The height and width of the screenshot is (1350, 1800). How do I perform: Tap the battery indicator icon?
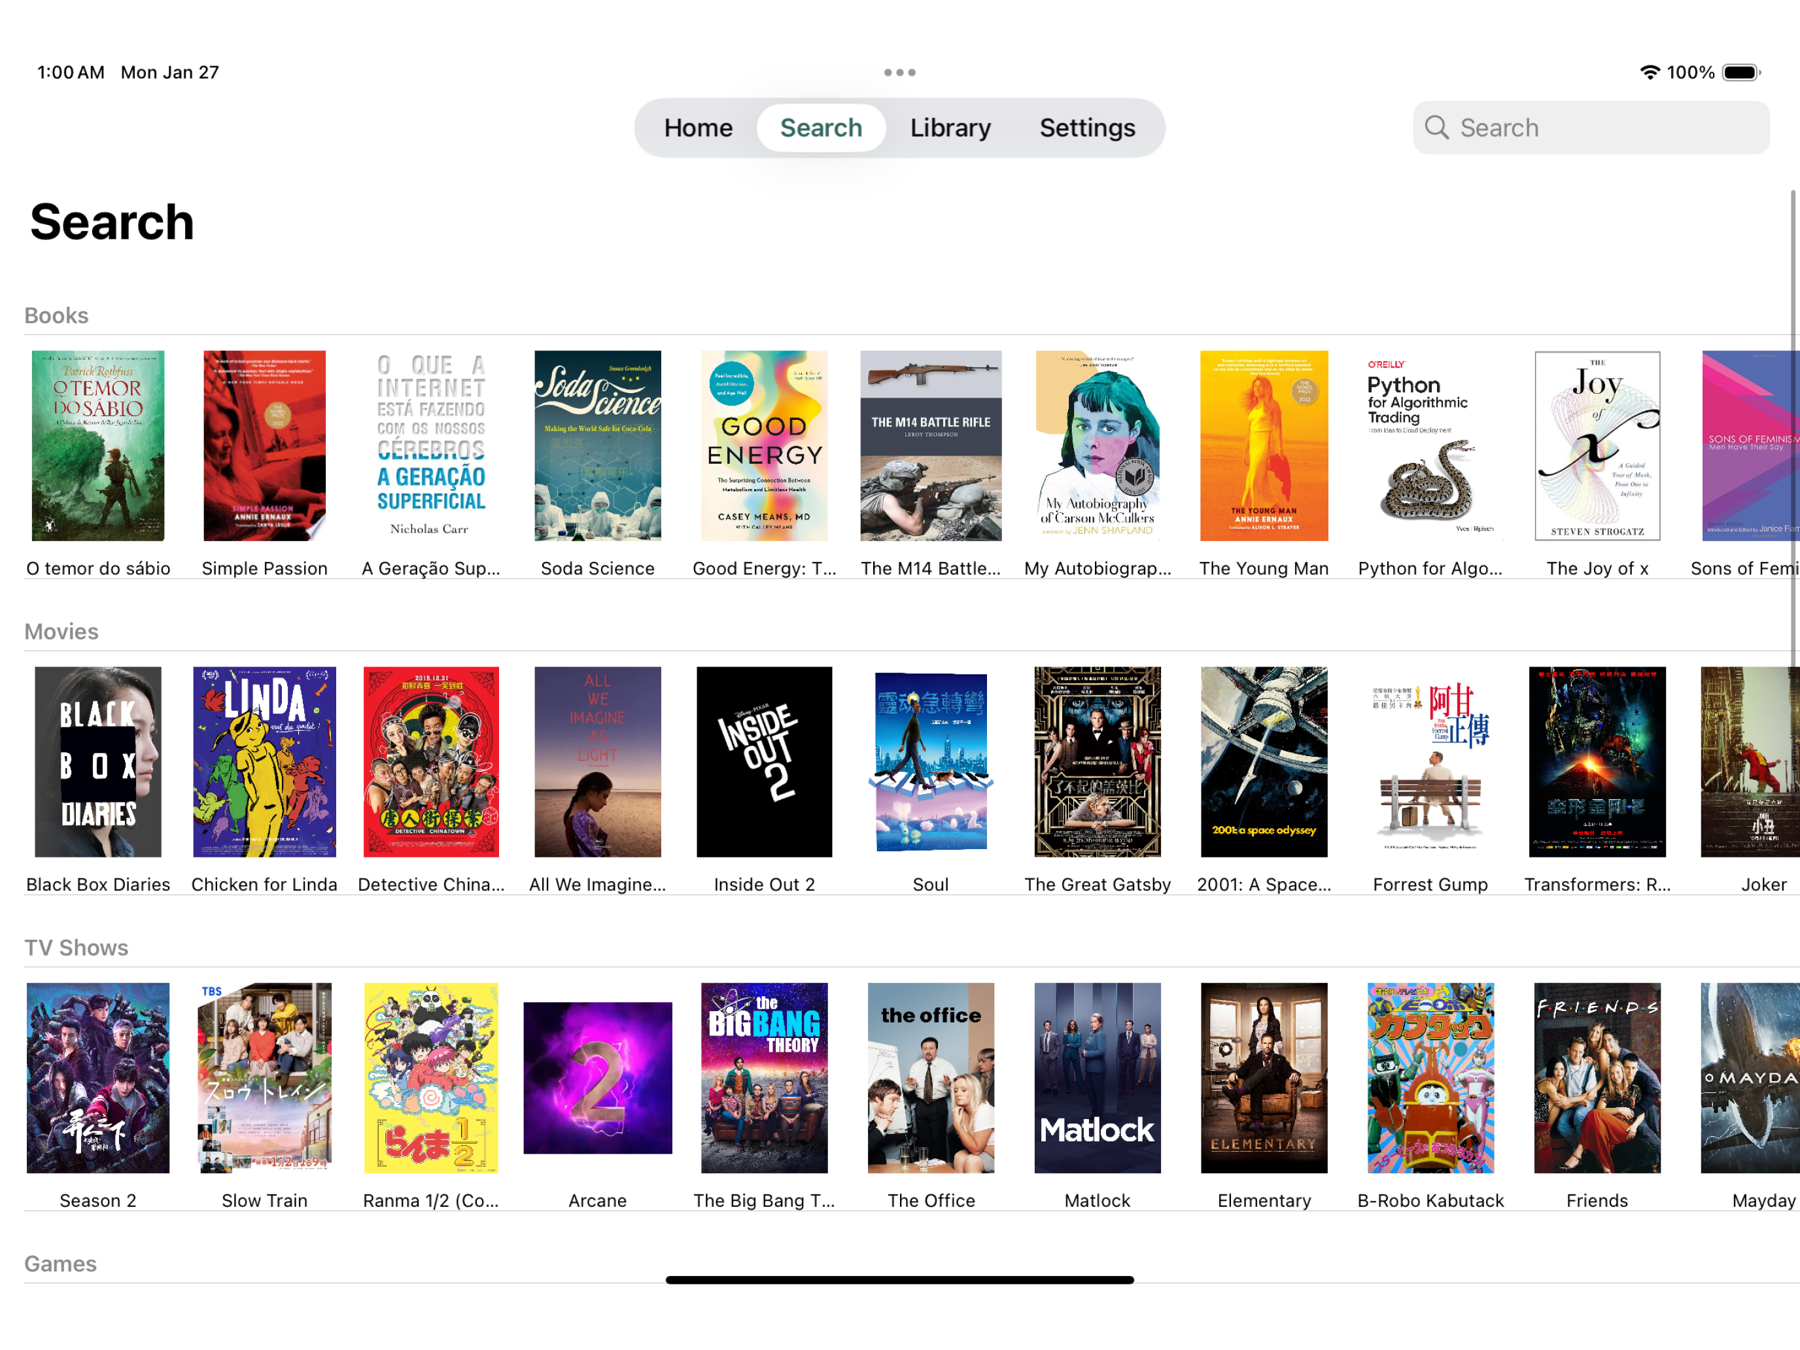point(1741,73)
